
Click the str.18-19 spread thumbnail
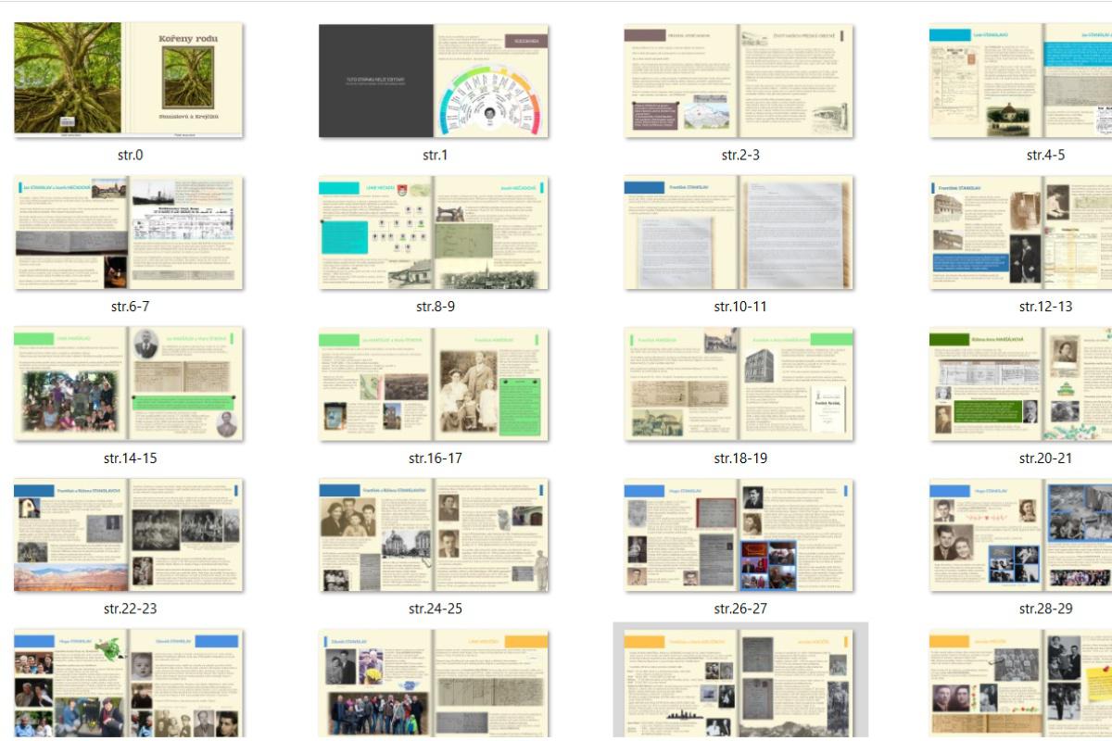[x=739, y=383]
